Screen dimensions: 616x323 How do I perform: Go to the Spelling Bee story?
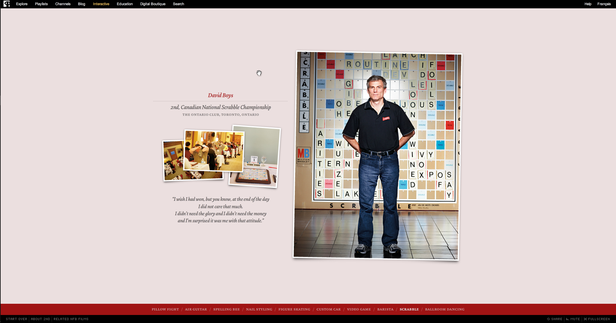click(x=227, y=310)
